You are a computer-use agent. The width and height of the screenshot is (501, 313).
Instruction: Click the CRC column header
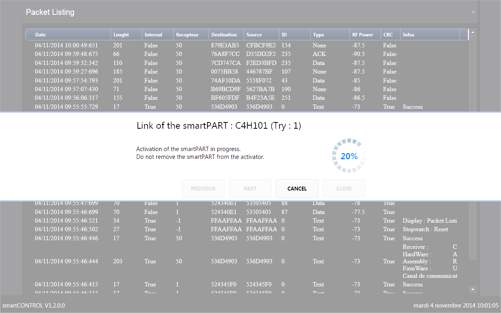390,35
